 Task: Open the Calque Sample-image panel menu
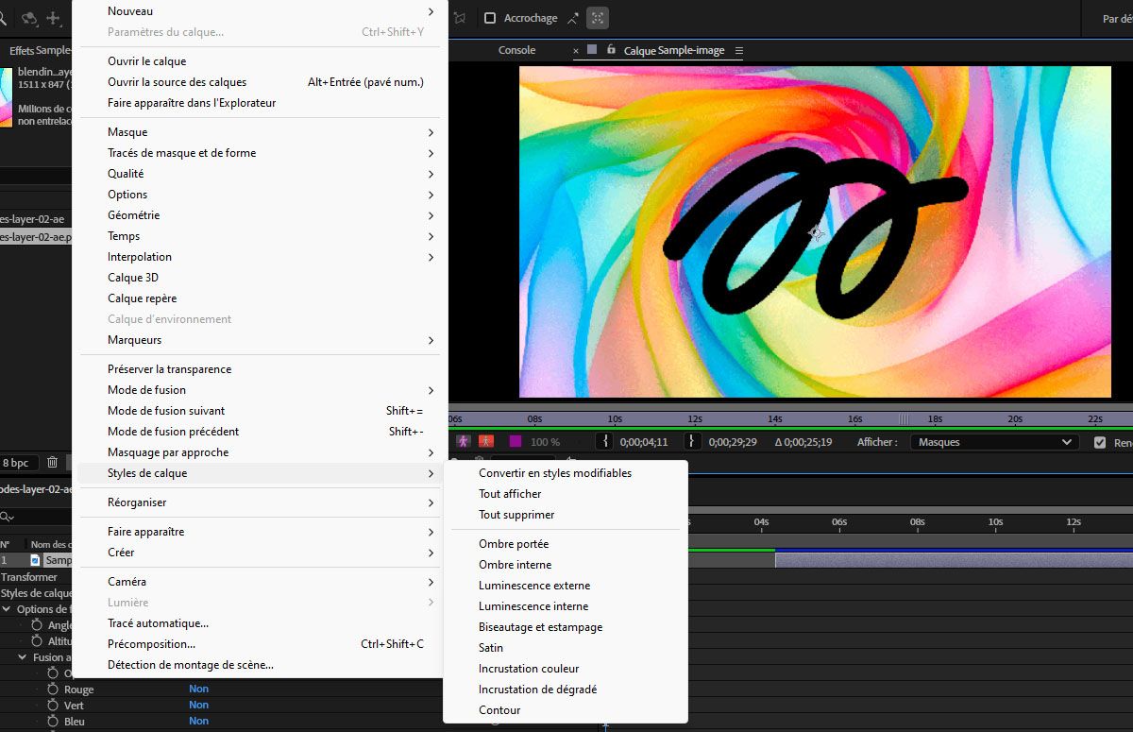click(x=739, y=51)
